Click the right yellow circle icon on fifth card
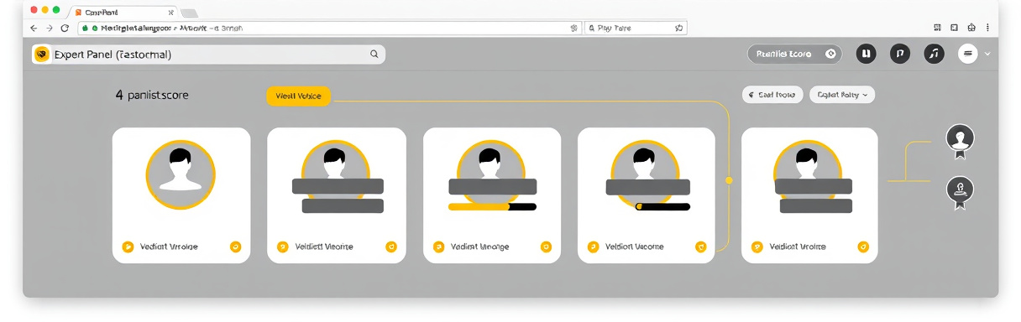This screenshot has width=1021, height=322. (x=862, y=247)
